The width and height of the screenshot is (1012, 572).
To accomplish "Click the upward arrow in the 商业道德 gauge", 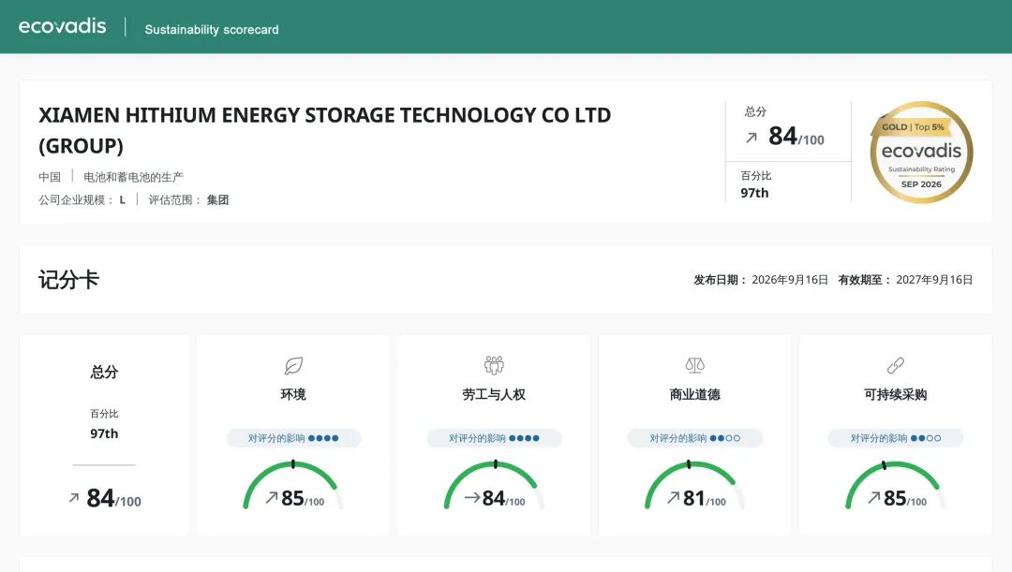I will [673, 498].
